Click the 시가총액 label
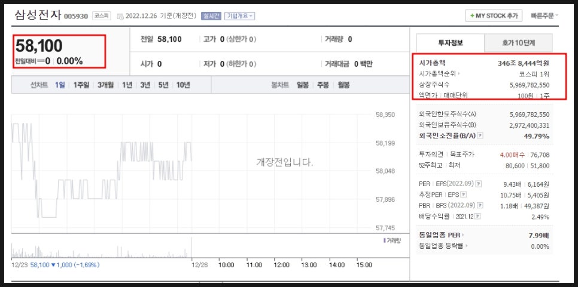The width and height of the screenshot is (578, 287). click(432, 63)
